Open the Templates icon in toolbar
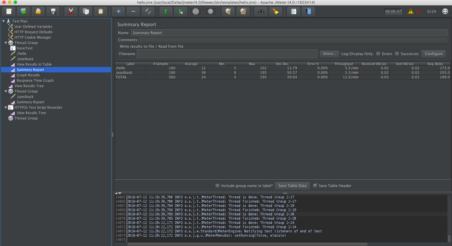 [x=24, y=11]
